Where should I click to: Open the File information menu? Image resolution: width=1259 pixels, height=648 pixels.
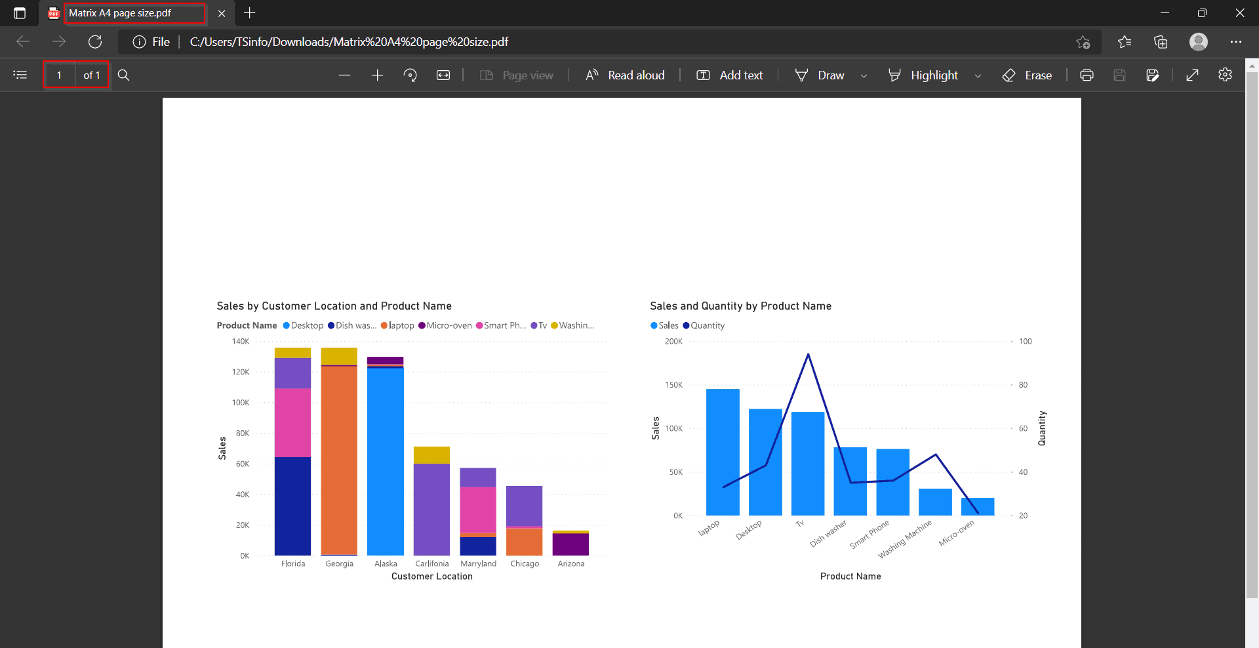point(151,41)
